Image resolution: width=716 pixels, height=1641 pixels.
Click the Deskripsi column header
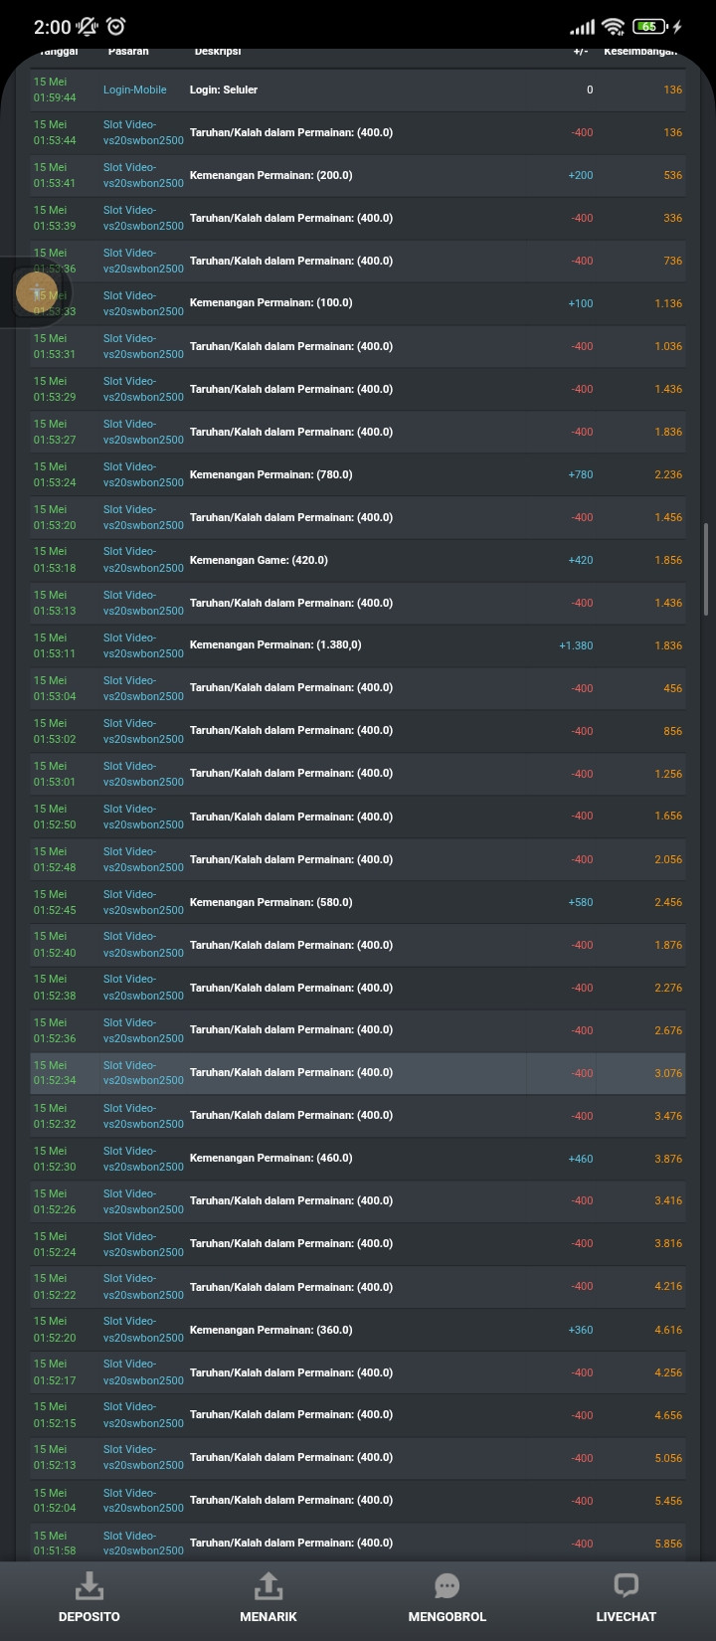click(218, 52)
